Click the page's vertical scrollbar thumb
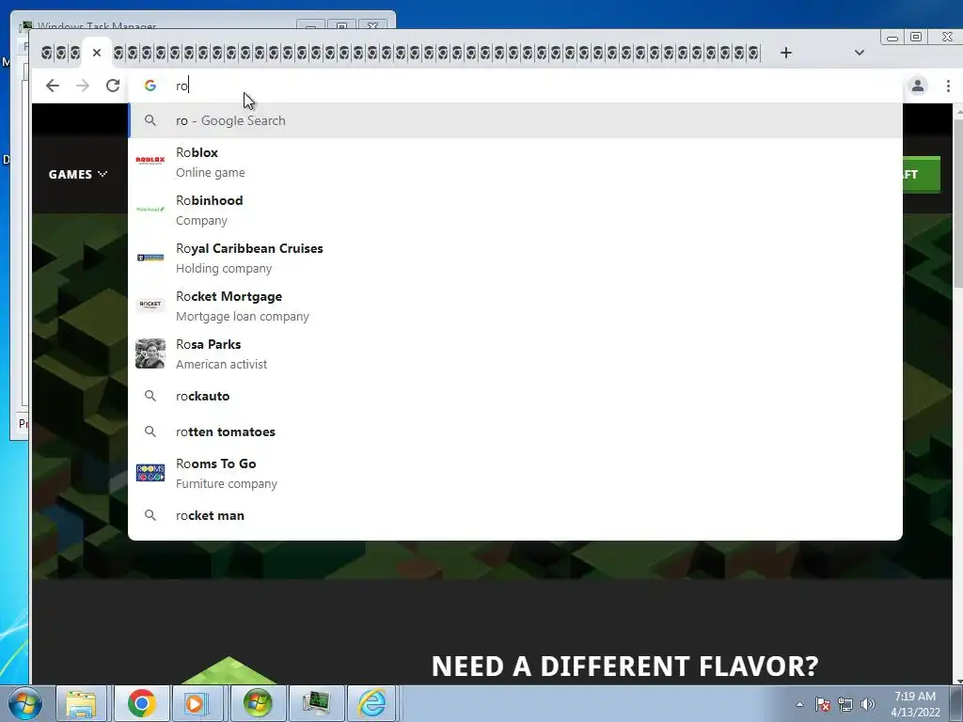 pos(958,203)
